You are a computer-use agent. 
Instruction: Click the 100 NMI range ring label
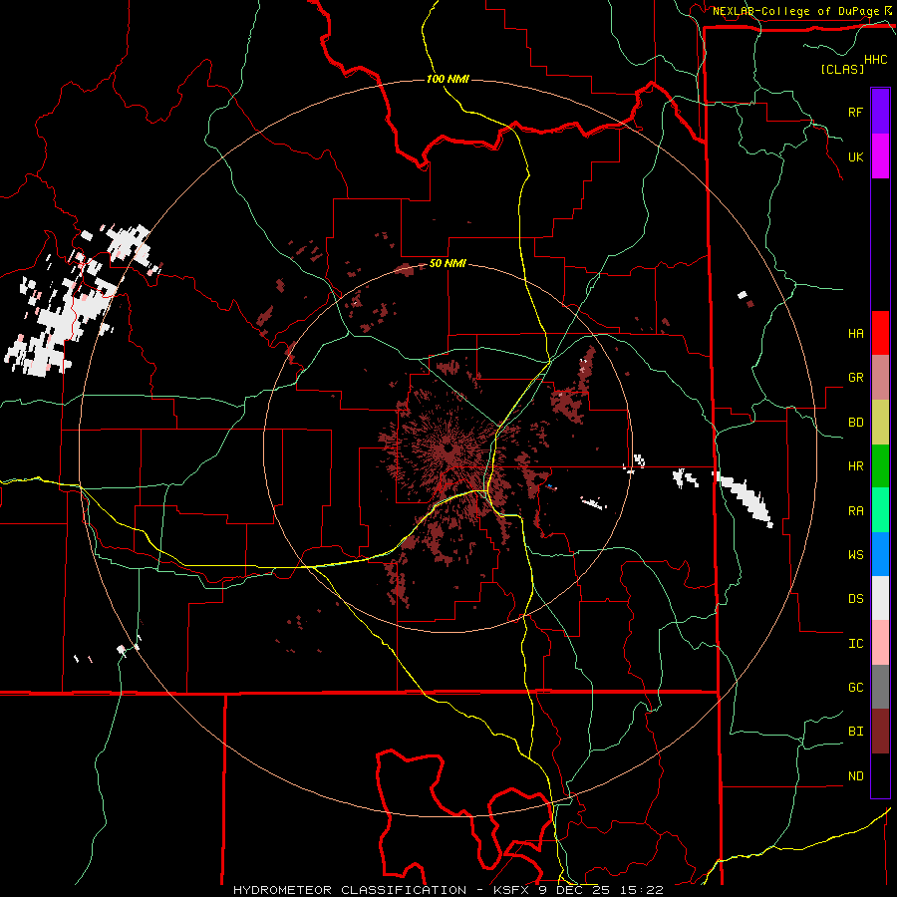(448, 79)
